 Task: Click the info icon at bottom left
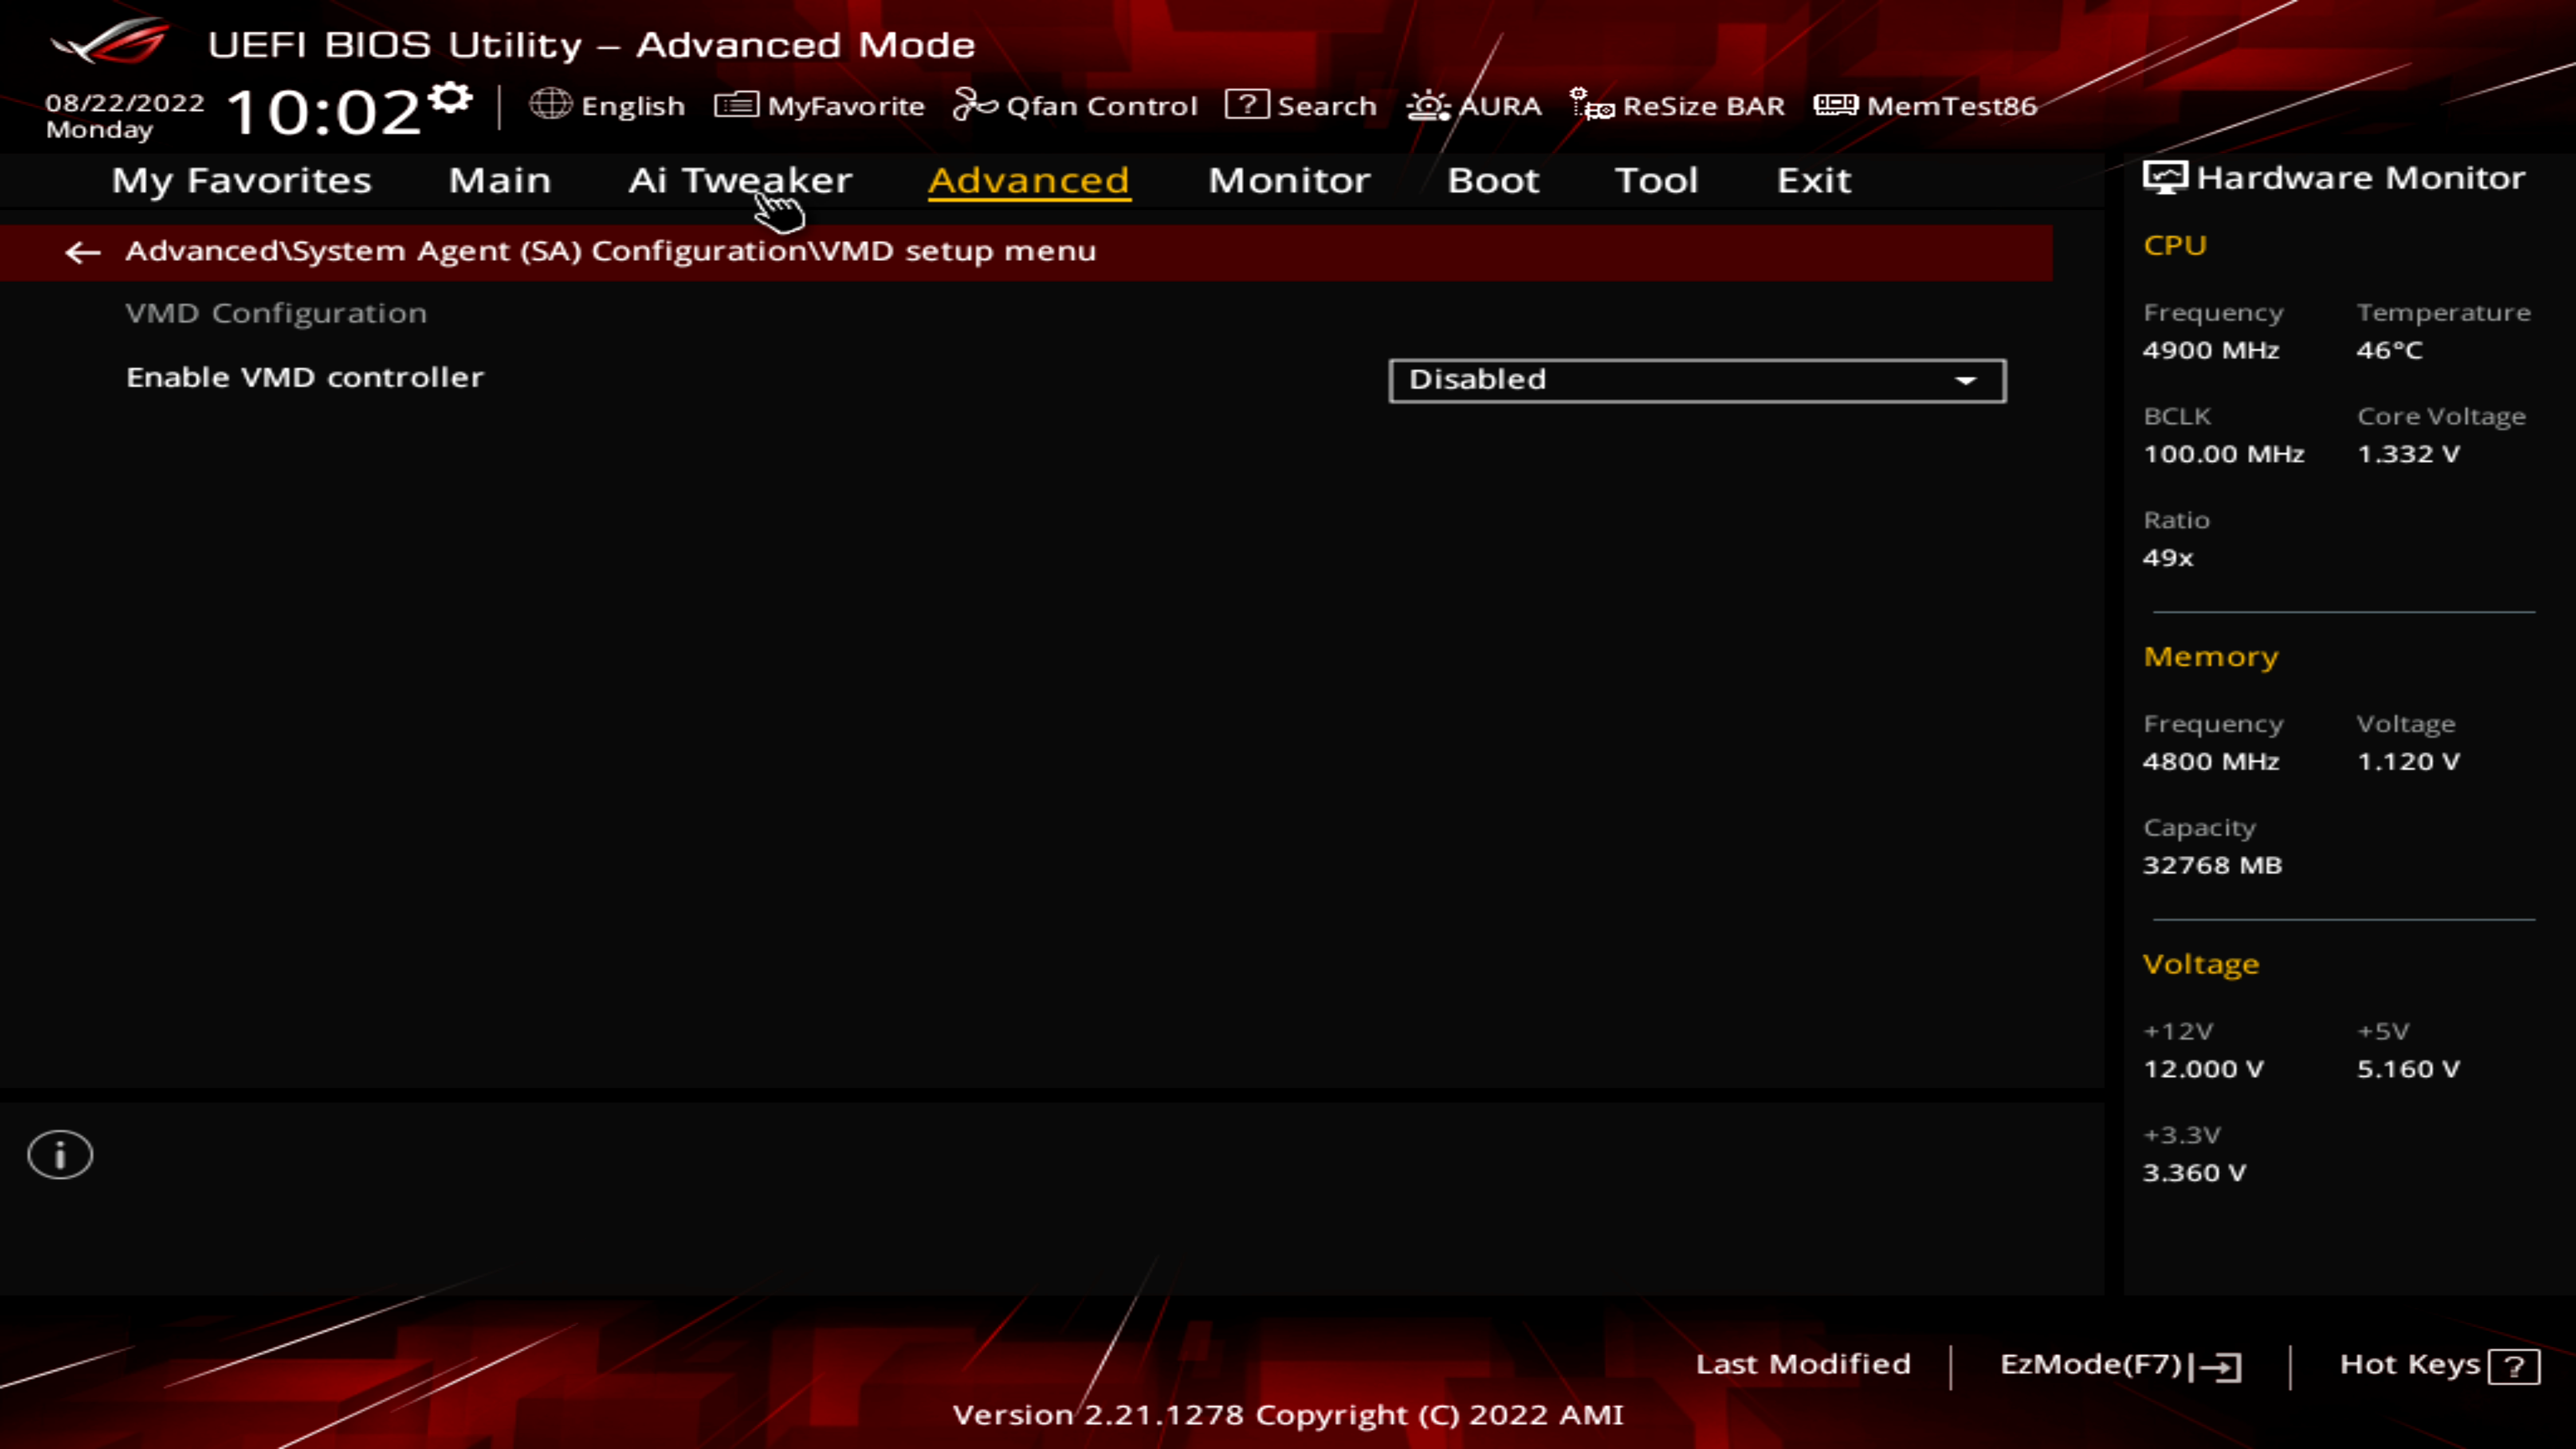click(x=60, y=1155)
